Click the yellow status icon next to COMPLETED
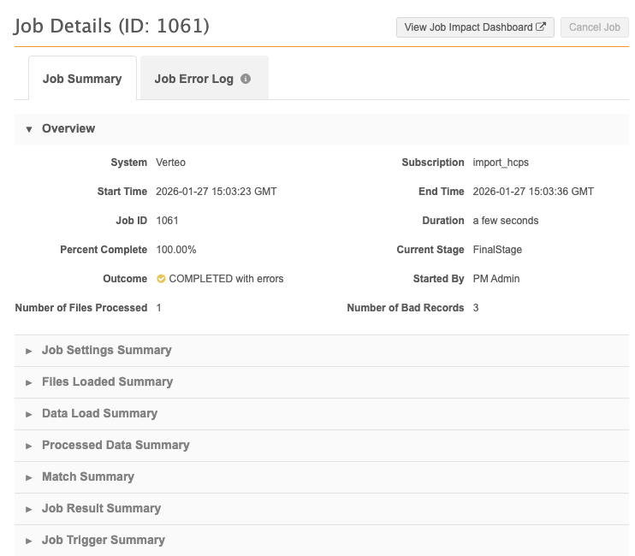635x556 pixels. tap(161, 279)
